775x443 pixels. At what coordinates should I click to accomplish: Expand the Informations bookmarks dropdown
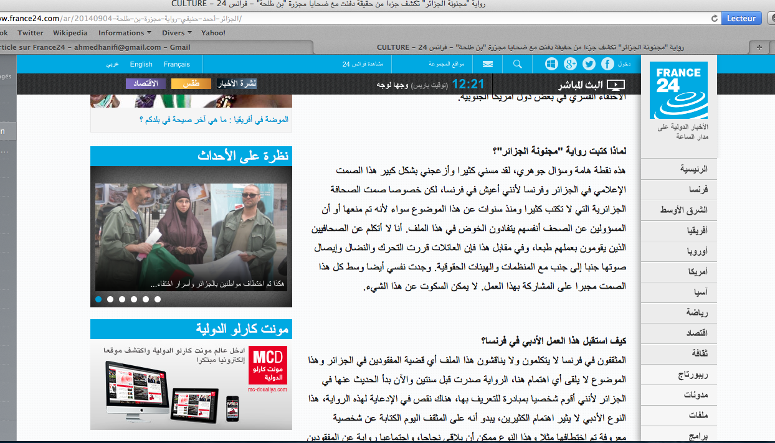[x=125, y=33]
